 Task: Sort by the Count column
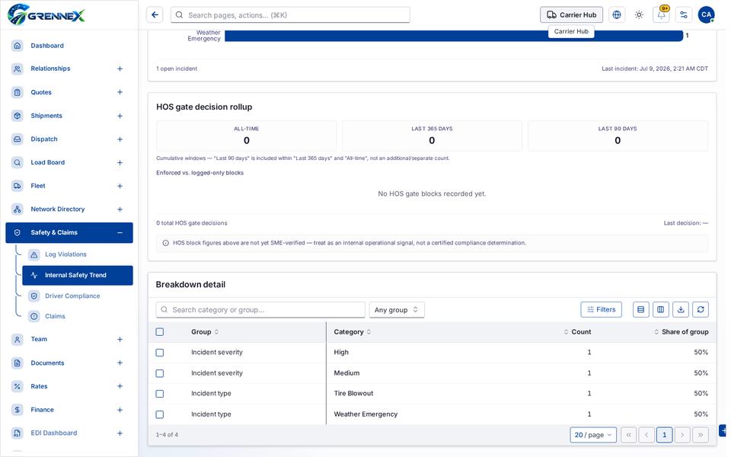[577, 332]
